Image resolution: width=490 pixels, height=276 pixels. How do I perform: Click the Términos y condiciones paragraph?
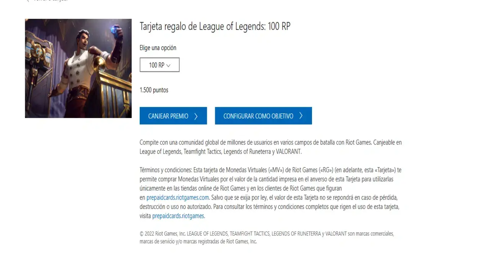(271, 193)
